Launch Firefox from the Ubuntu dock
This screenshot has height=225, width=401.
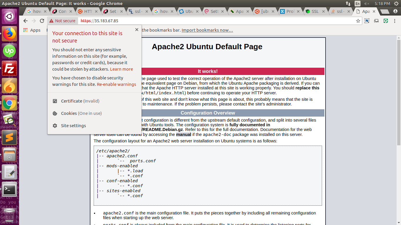pos(9,34)
